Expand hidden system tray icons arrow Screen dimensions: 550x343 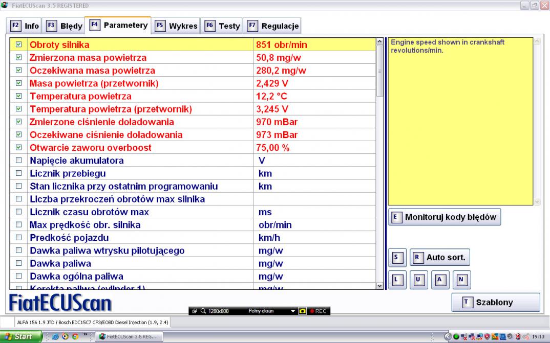[447, 336]
